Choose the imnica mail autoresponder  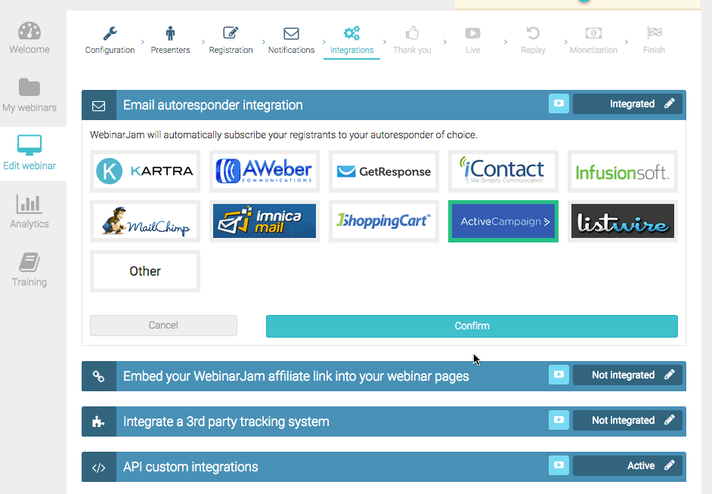coord(265,221)
